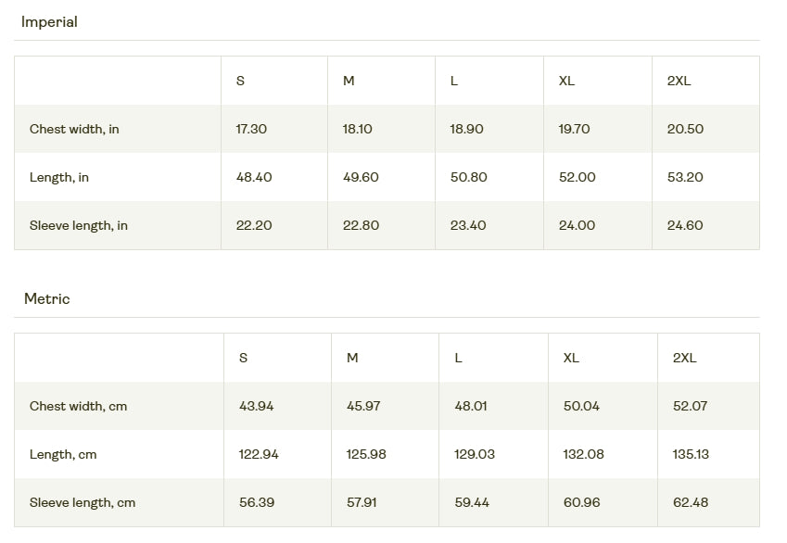Image resolution: width=787 pixels, height=543 pixels.
Task: Click the M header in the Metric table
Action: point(352,358)
